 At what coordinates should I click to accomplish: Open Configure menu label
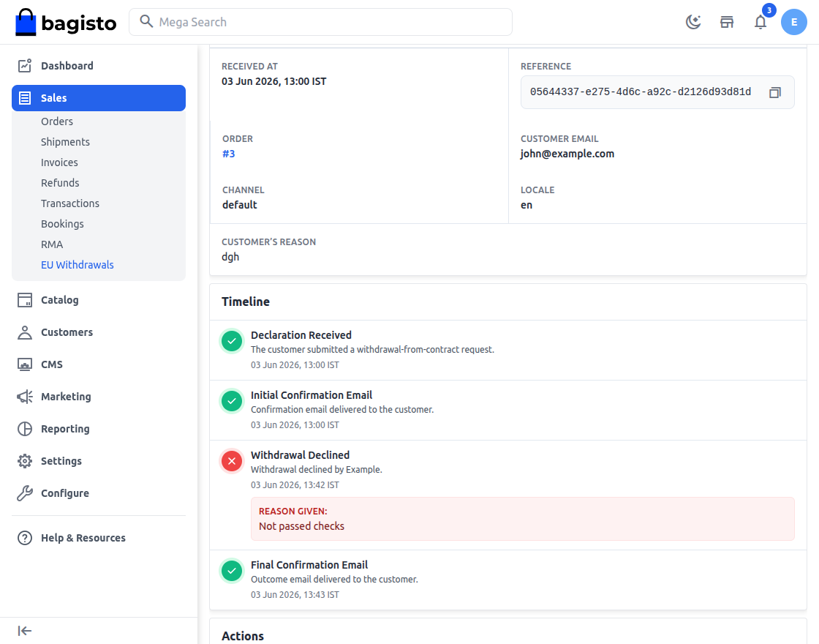[65, 493]
